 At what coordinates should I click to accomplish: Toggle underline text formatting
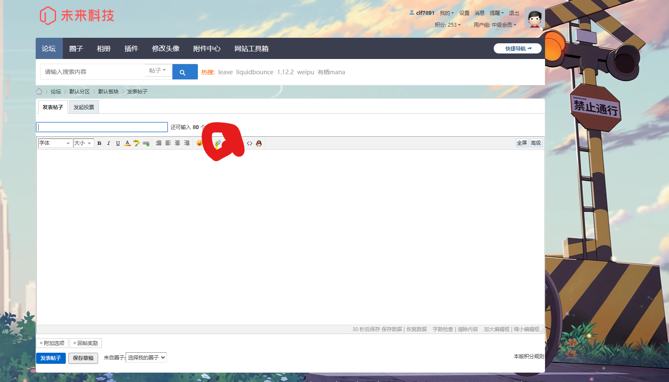(118, 143)
